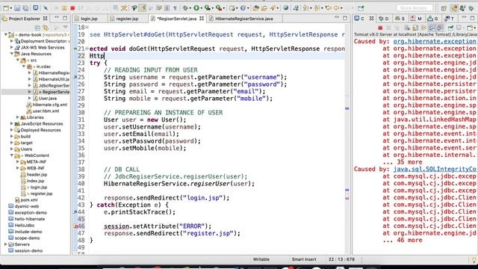Expand the Libraries node
Screen dimensions: 478x269
(x=18, y=117)
